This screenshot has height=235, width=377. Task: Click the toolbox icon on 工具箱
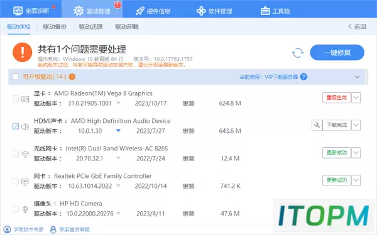(265, 11)
